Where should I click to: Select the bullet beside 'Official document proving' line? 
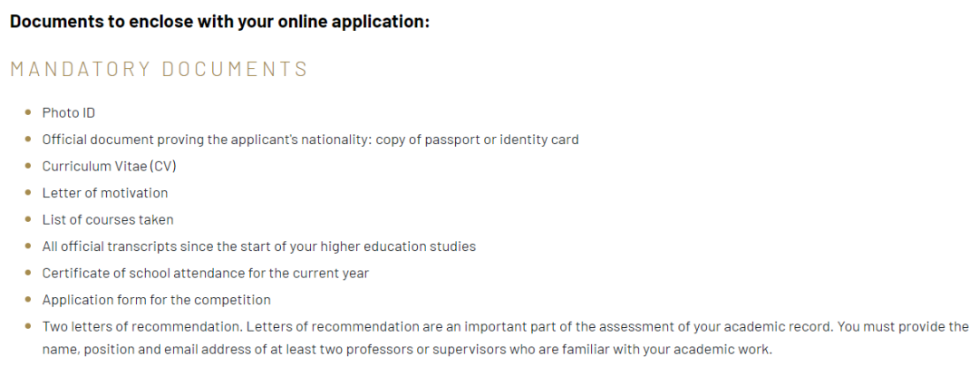coord(27,139)
